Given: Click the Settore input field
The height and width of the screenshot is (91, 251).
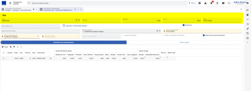Looking at the screenshot, I should (101, 20).
